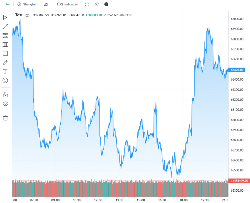This screenshot has width=250, height=203.
Task: Select the cursor arrow tool
Action: tap(5, 18)
